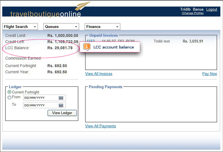This screenshot has width=223, height=152.
Task: Click the To date input field
Action: coord(45,105)
